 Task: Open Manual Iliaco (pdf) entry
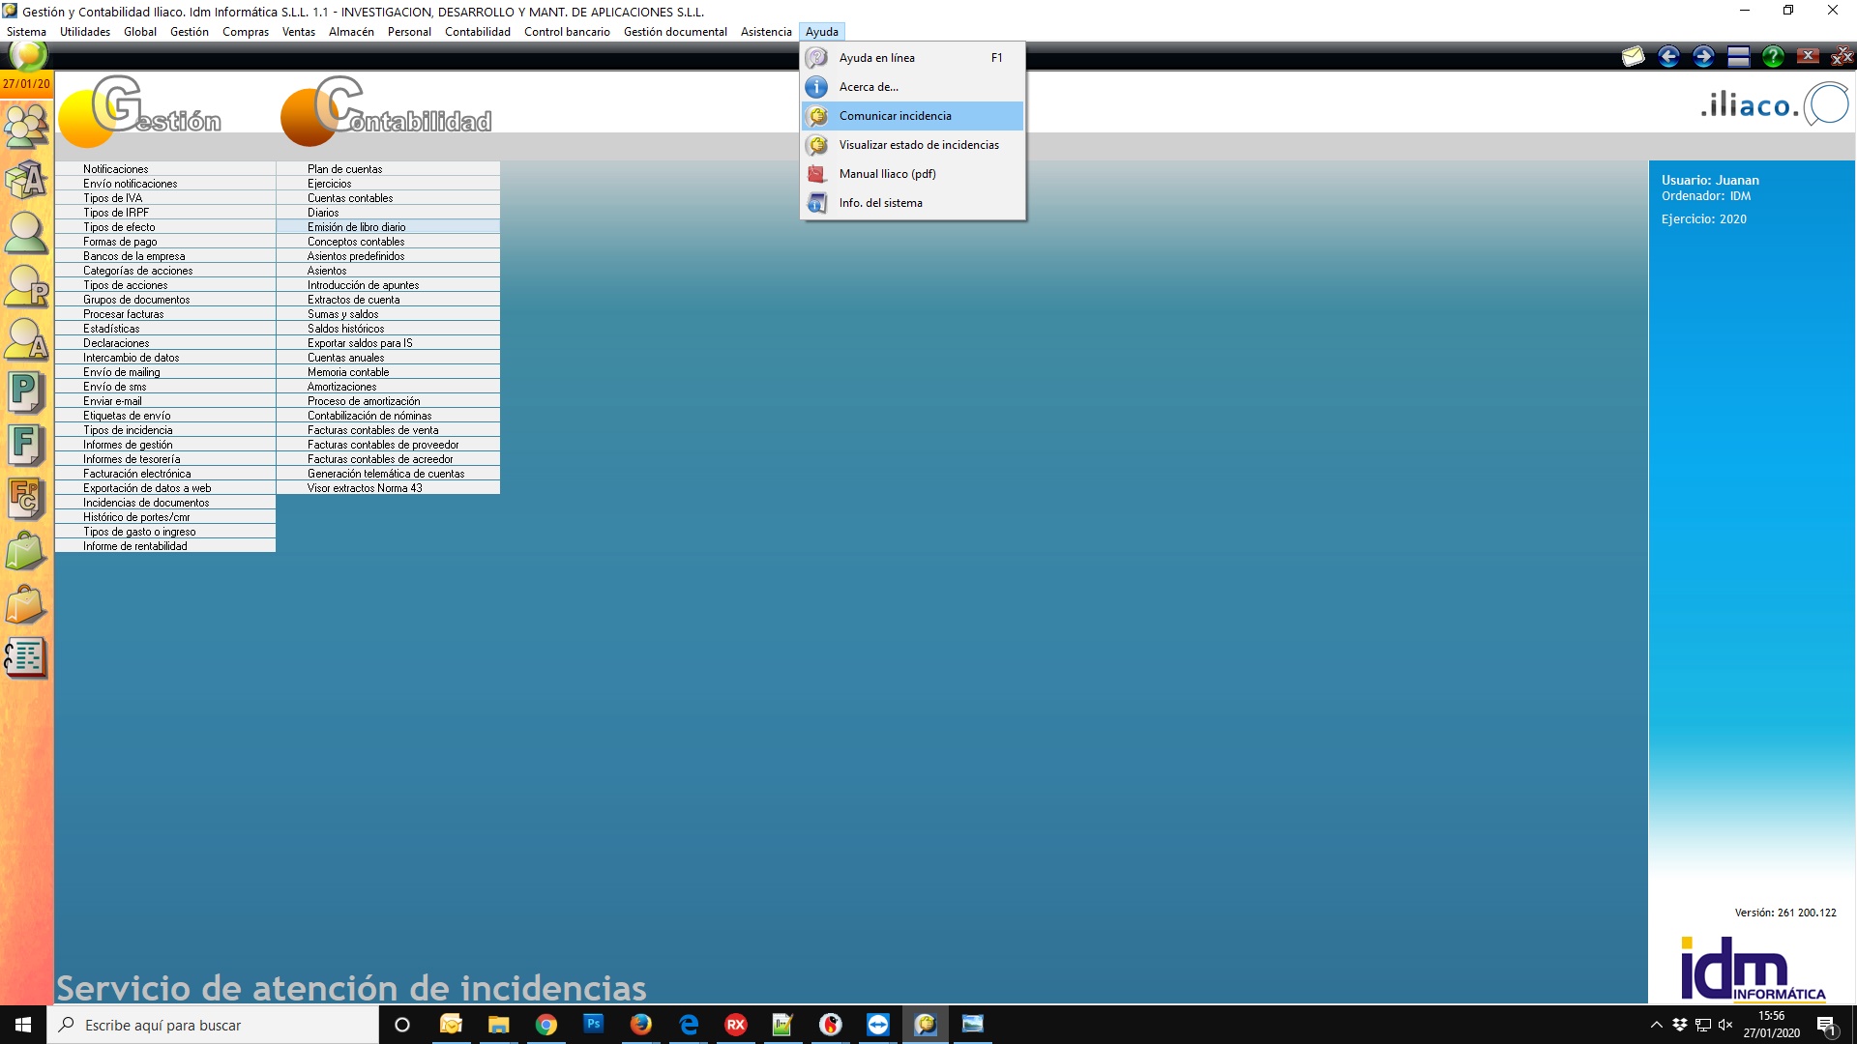pos(913,174)
